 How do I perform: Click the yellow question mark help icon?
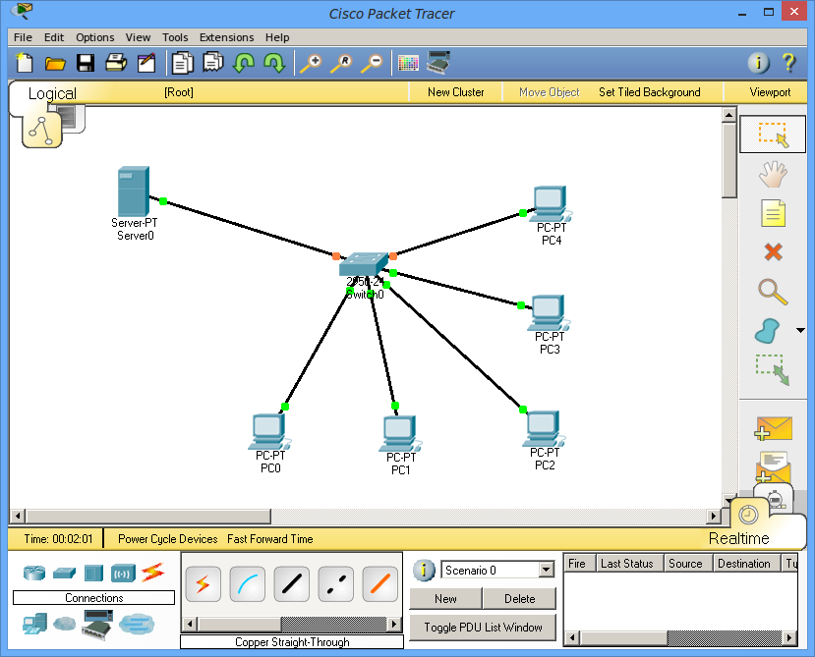click(x=789, y=63)
